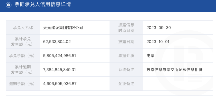Screen dimensions: 216x98
Task: Click the document icon in header bar
Action: tap(9, 5)
